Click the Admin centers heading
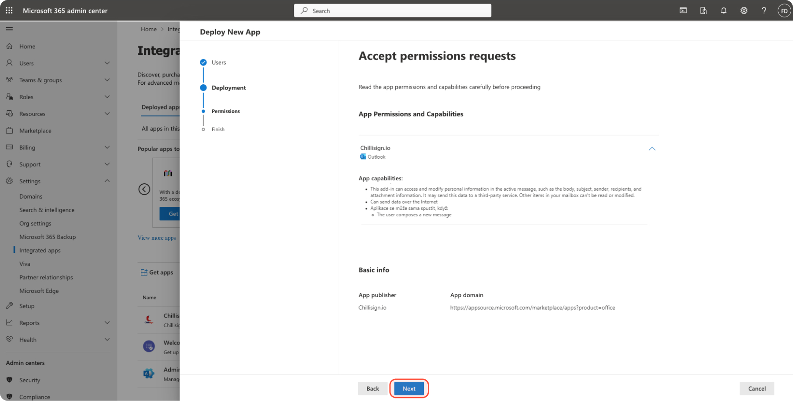Image resolution: width=793 pixels, height=401 pixels. pos(25,363)
